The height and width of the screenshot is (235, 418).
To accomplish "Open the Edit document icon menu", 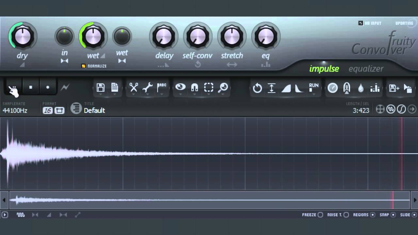I will 115,87.
